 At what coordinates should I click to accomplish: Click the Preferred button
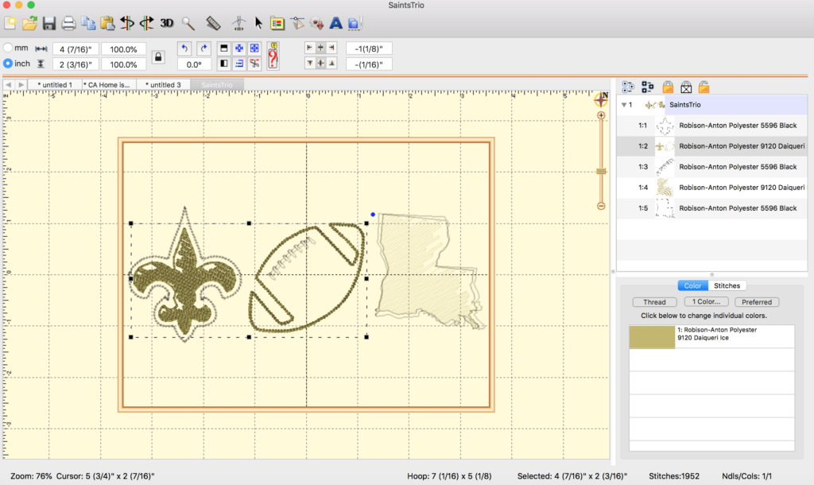[x=756, y=301]
